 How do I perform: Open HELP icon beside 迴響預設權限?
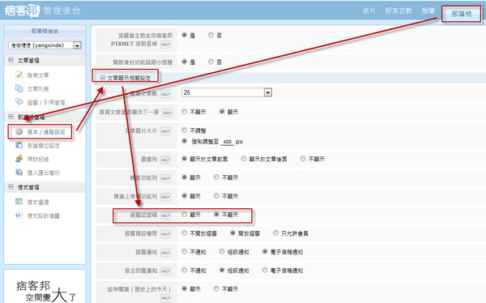165,234
